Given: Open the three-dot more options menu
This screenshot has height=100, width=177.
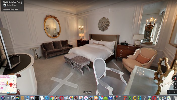Looking at the screenshot, I should pyautogui.click(x=22, y=2).
